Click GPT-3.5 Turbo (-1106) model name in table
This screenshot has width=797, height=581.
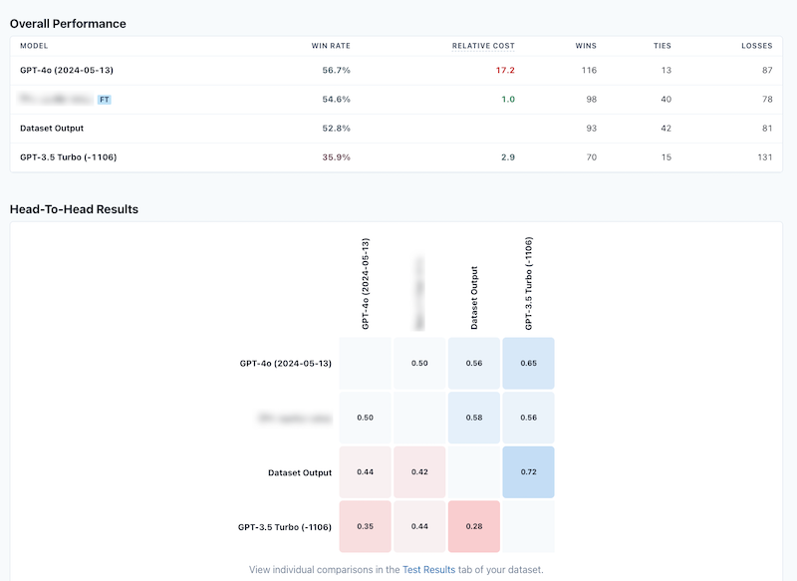pos(63,157)
